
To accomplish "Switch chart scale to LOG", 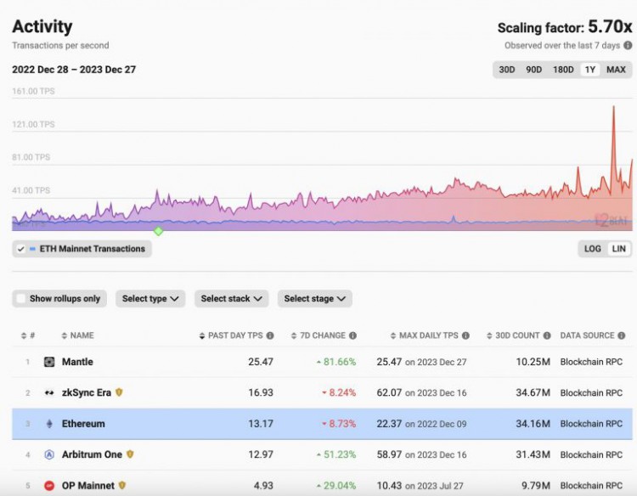I will pos(592,249).
